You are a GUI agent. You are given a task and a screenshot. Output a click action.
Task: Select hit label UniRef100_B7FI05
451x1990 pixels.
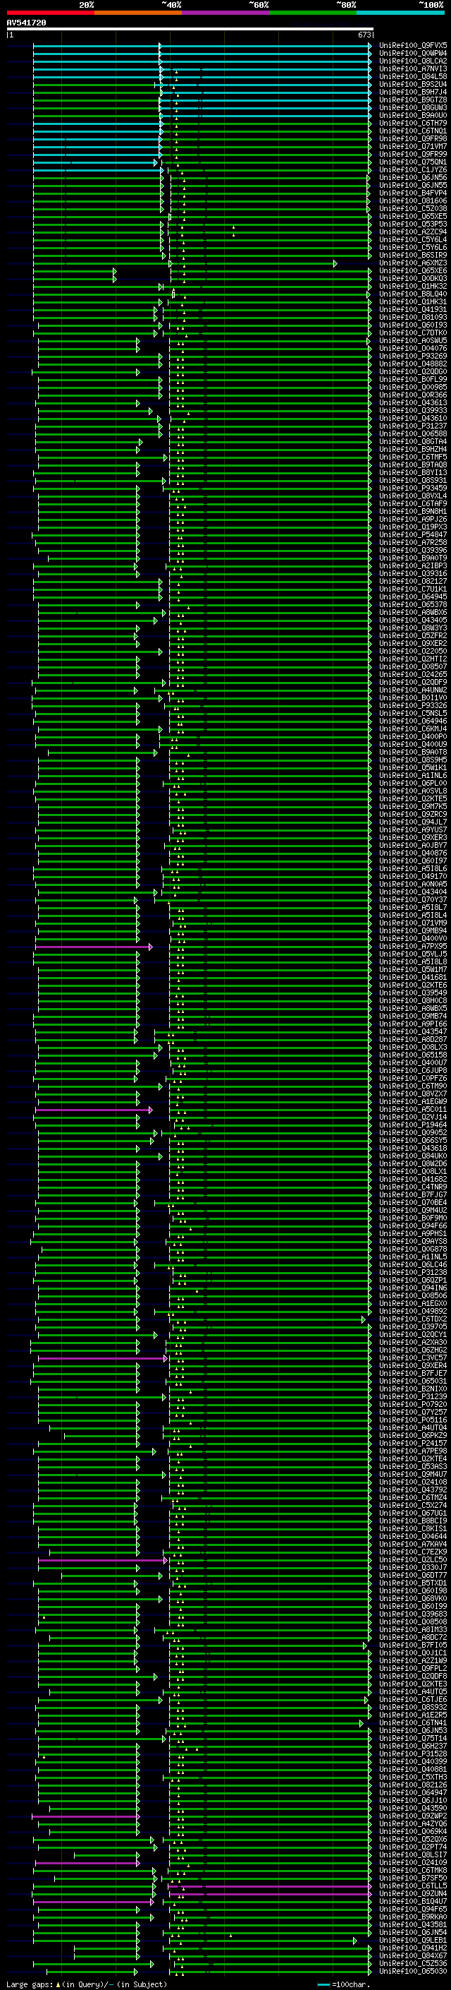tap(413, 1645)
